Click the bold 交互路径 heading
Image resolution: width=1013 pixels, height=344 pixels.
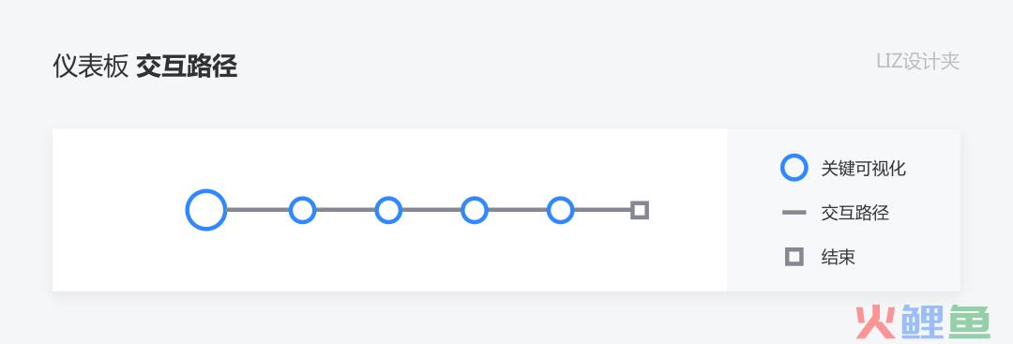pos(187,66)
